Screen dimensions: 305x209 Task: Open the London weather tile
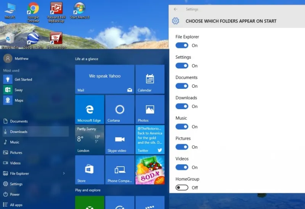click(x=90, y=140)
